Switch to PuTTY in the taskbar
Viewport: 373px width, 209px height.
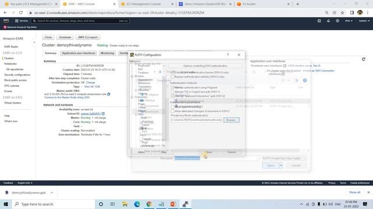pyautogui.click(x=185, y=204)
